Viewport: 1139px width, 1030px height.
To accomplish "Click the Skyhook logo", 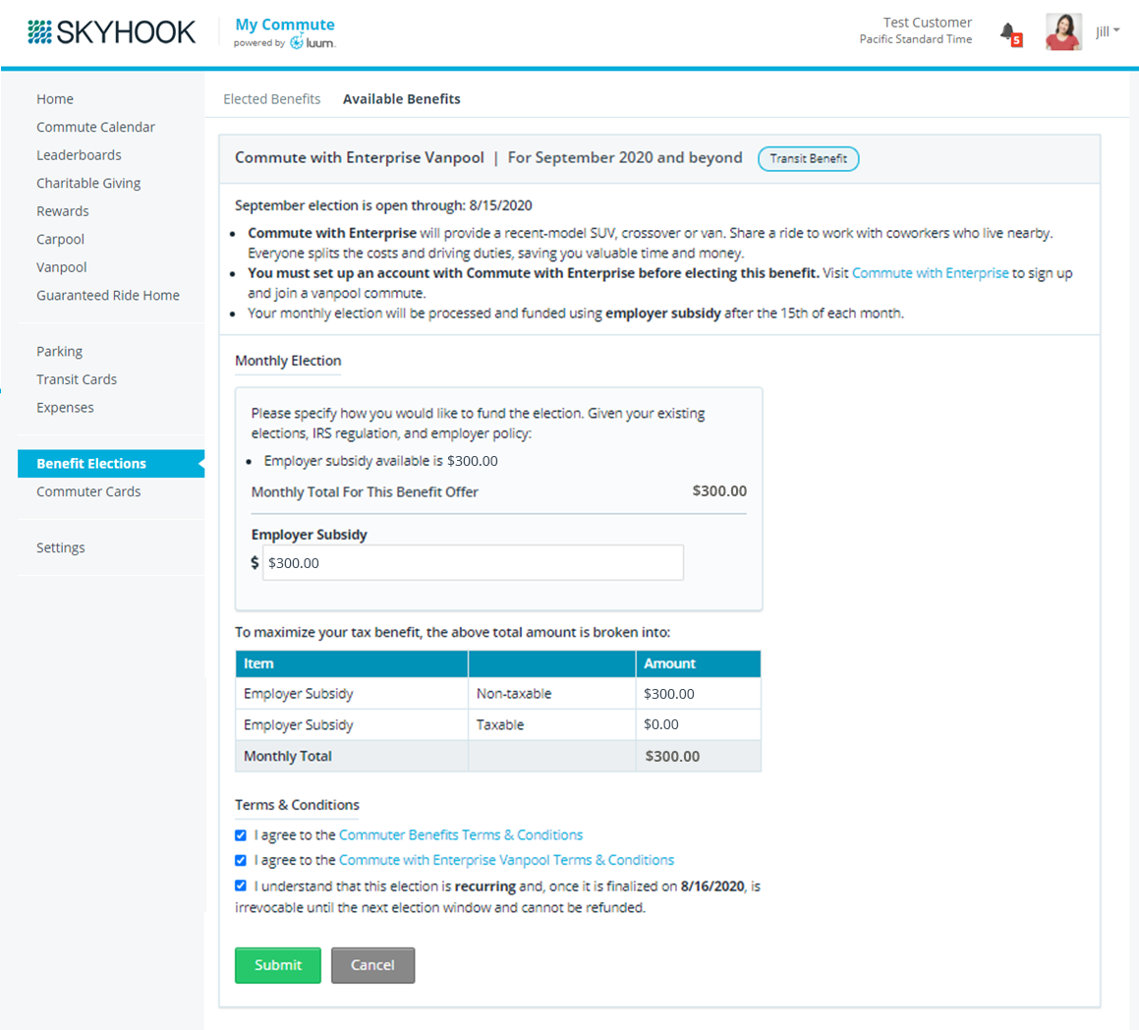I will point(112,32).
